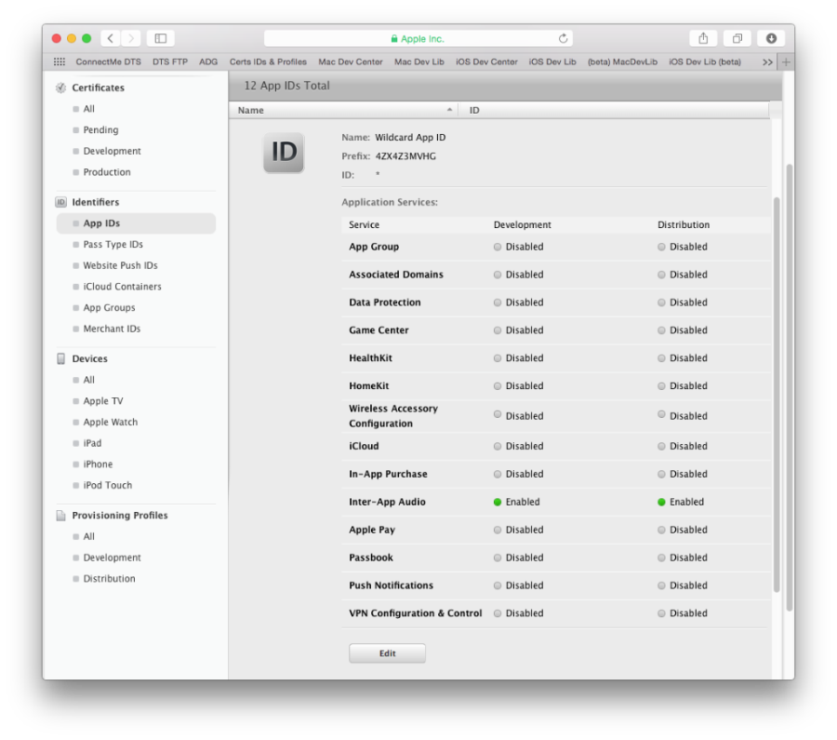Open the iOS Dev Center bookmark

(486, 62)
